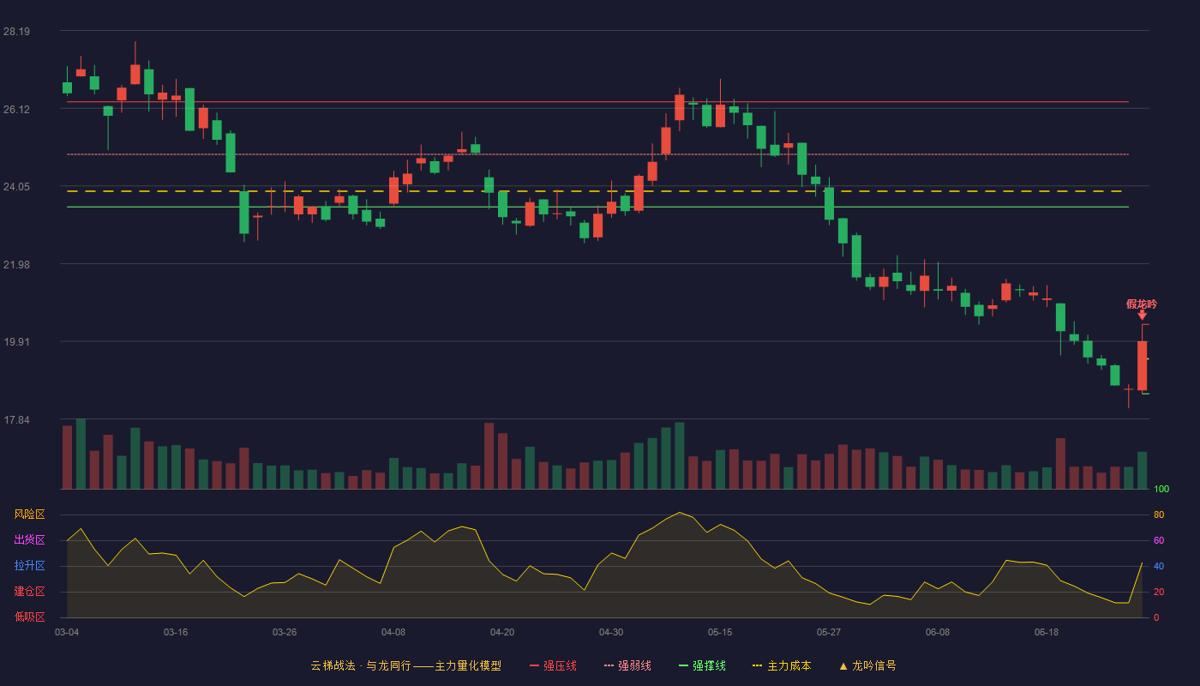Click the blue 40 indicator axis label
Viewport: 1200px width, 686px height.
[1159, 566]
